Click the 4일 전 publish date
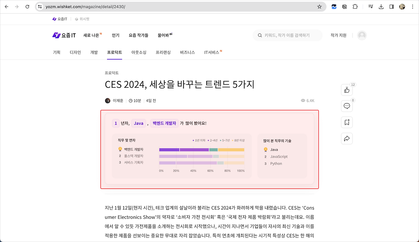Screen dimensions: 419x242 [x=151, y=100]
